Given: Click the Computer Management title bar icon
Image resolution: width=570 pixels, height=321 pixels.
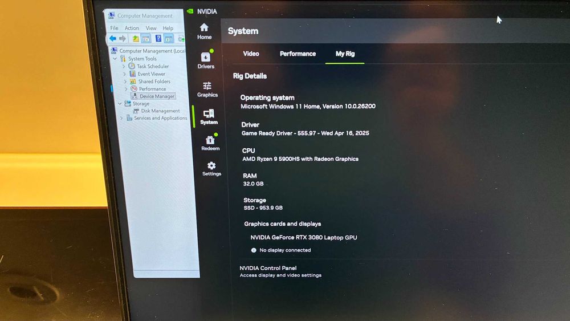Looking at the screenshot, I should point(111,15).
